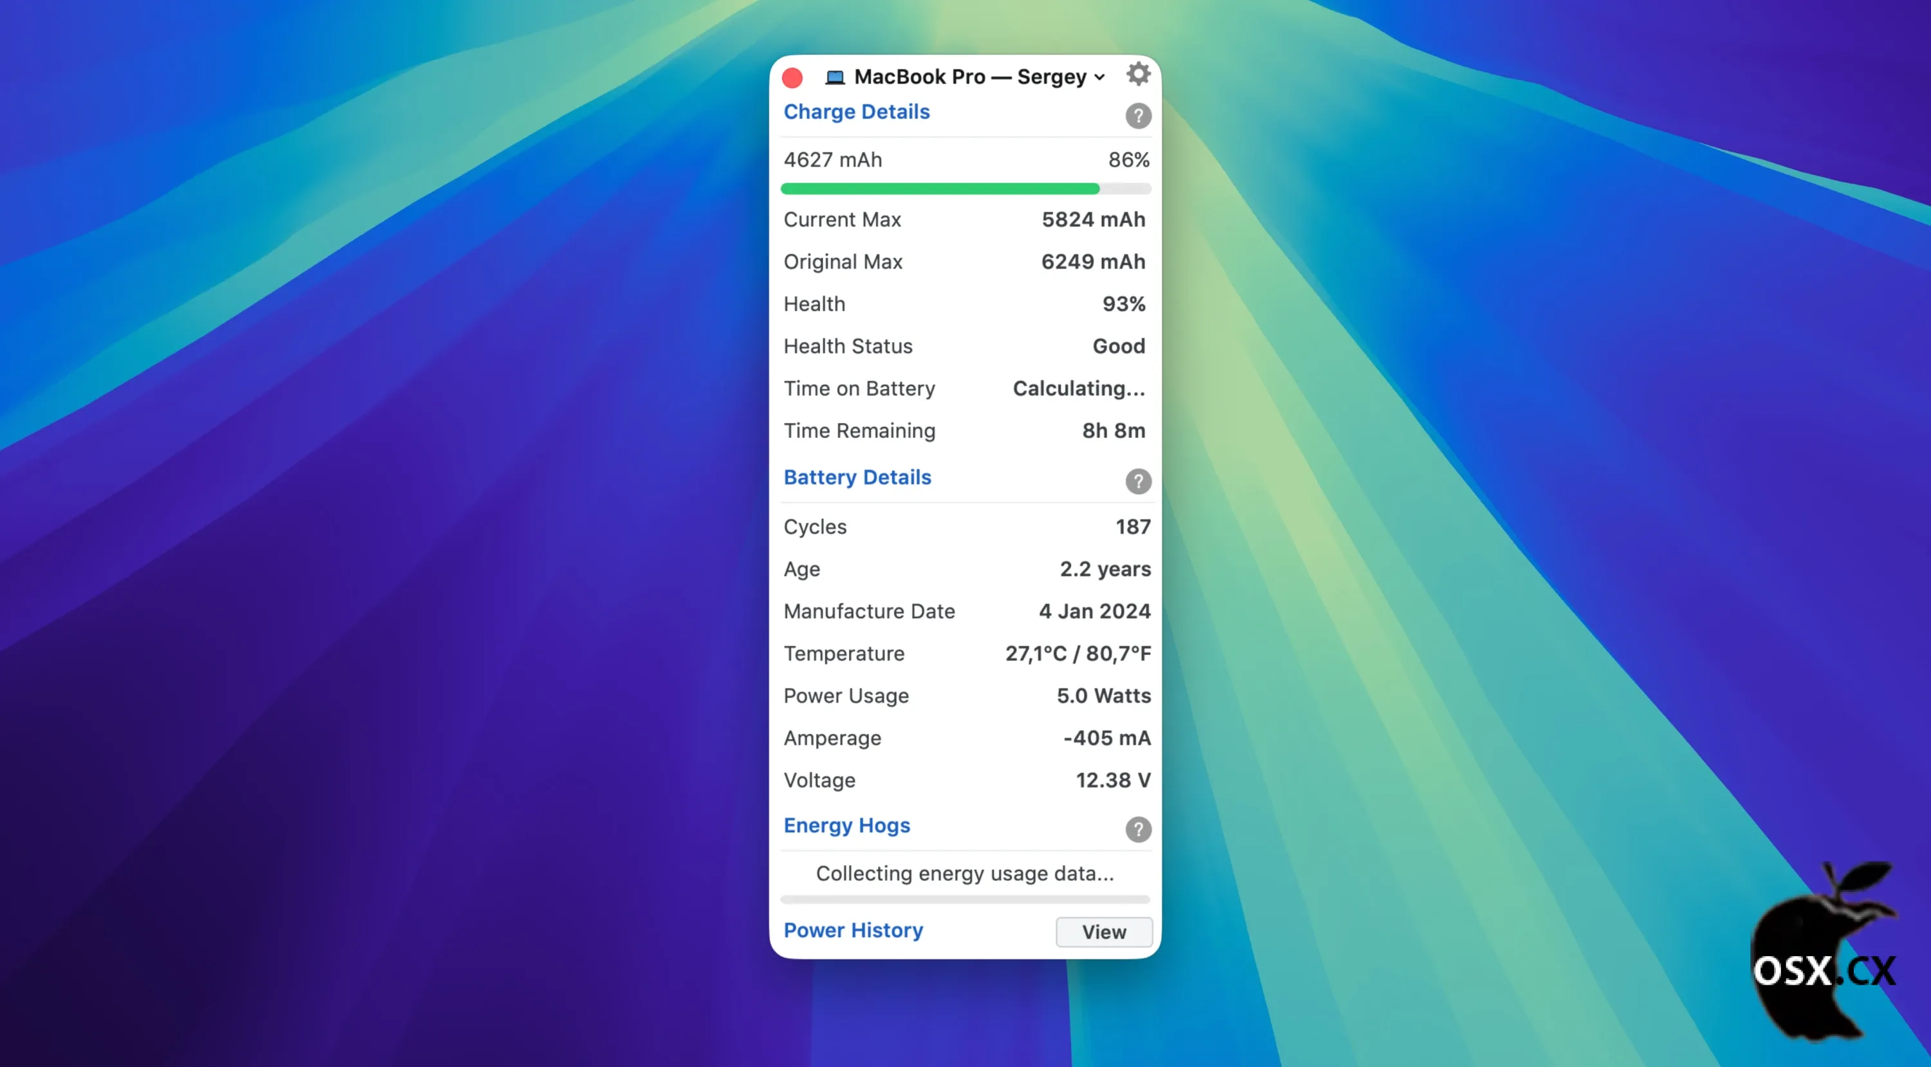1931x1067 pixels.
Task: Click the help icon beside Battery Details
Action: click(x=1138, y=482)
